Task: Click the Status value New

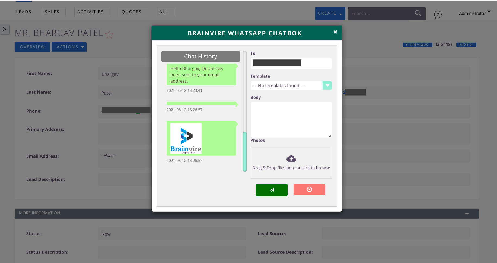Action: click(106, 234)
